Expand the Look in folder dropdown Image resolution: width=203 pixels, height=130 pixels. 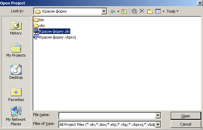[x=104, y=11]
